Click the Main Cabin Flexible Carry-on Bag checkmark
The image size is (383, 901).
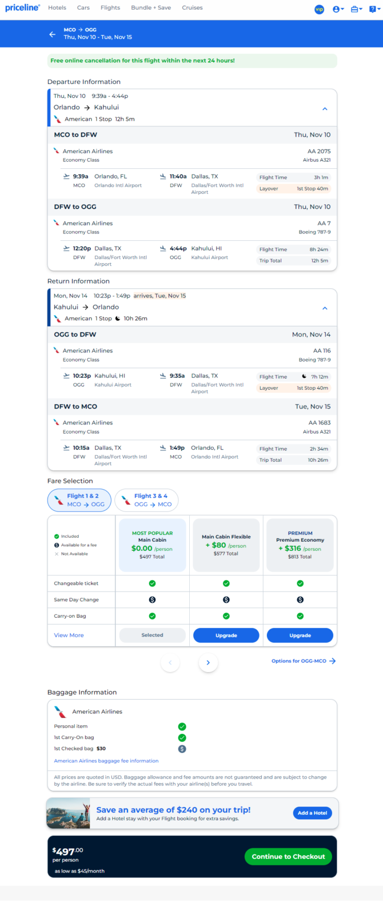click(226, 616)
